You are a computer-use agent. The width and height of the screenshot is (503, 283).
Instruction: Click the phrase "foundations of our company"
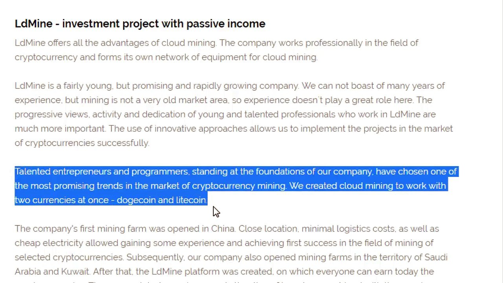click(314, 172)
